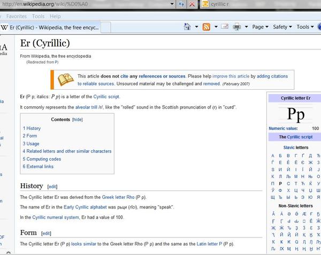Open the Page dropdown menu
The image size is (321, 255).
[260, 27]
